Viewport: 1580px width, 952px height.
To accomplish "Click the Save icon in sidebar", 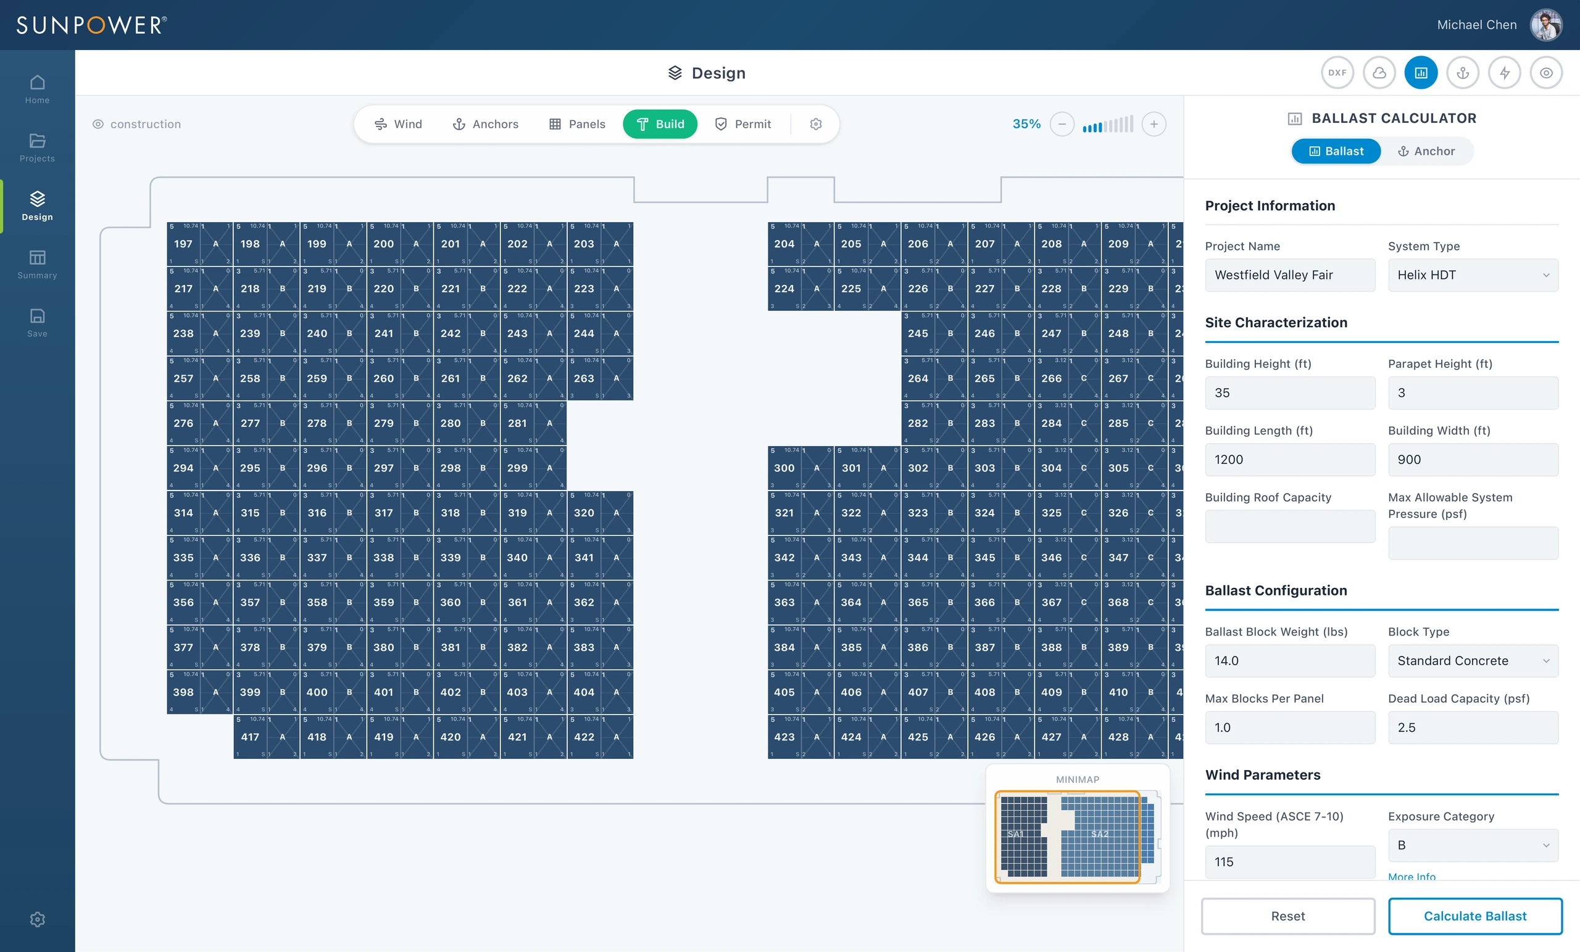I will pos(37,323).
